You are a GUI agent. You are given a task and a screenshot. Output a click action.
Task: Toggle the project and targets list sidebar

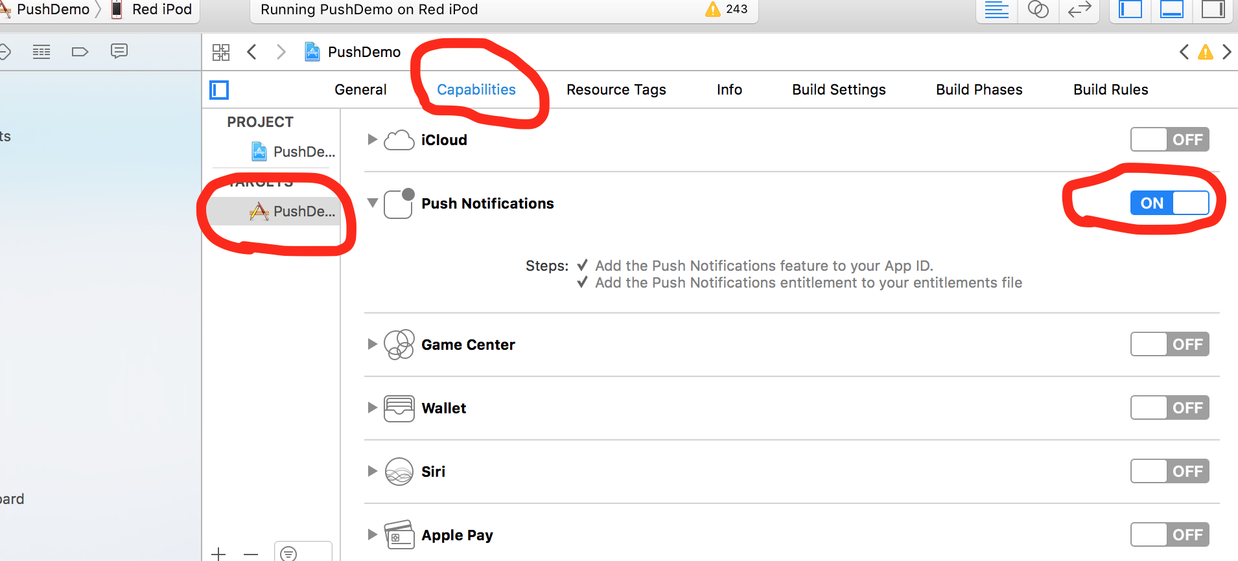tap(219, 90)
